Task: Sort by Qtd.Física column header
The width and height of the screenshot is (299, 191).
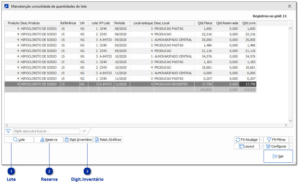Action: (203, 23)
